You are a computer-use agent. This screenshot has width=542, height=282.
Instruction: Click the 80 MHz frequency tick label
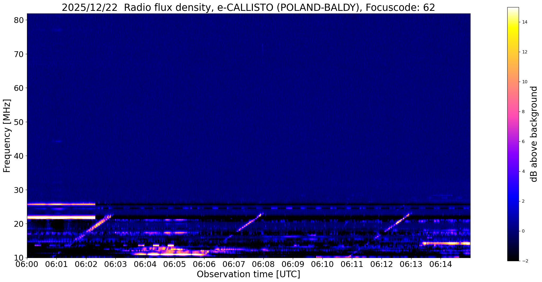[18, 20]
